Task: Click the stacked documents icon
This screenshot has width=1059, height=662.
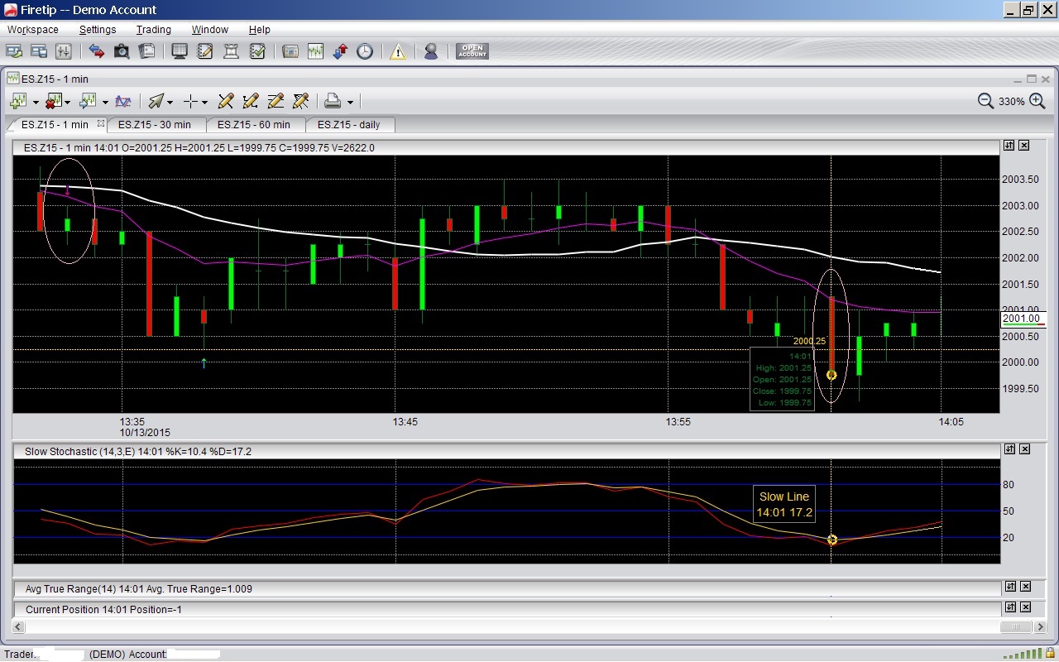Action: click(x=146, y=51)
